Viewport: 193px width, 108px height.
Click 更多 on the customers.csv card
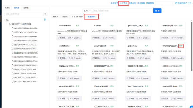pos(78,25)
